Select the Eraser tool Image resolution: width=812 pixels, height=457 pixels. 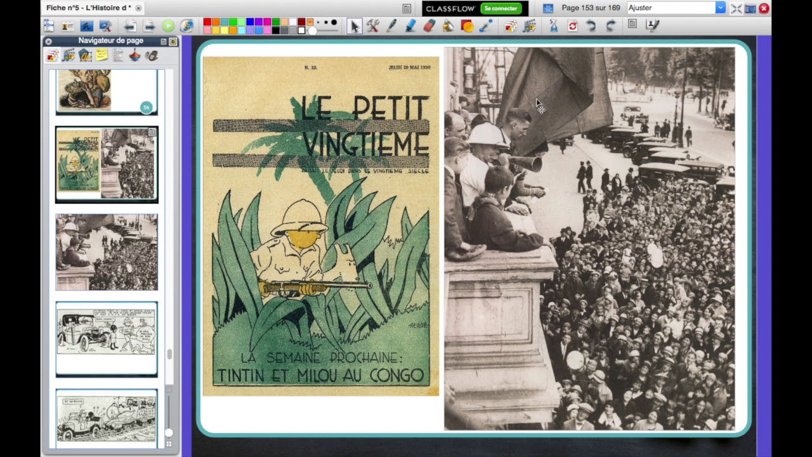pyautogui.click(x=429, y=26)
